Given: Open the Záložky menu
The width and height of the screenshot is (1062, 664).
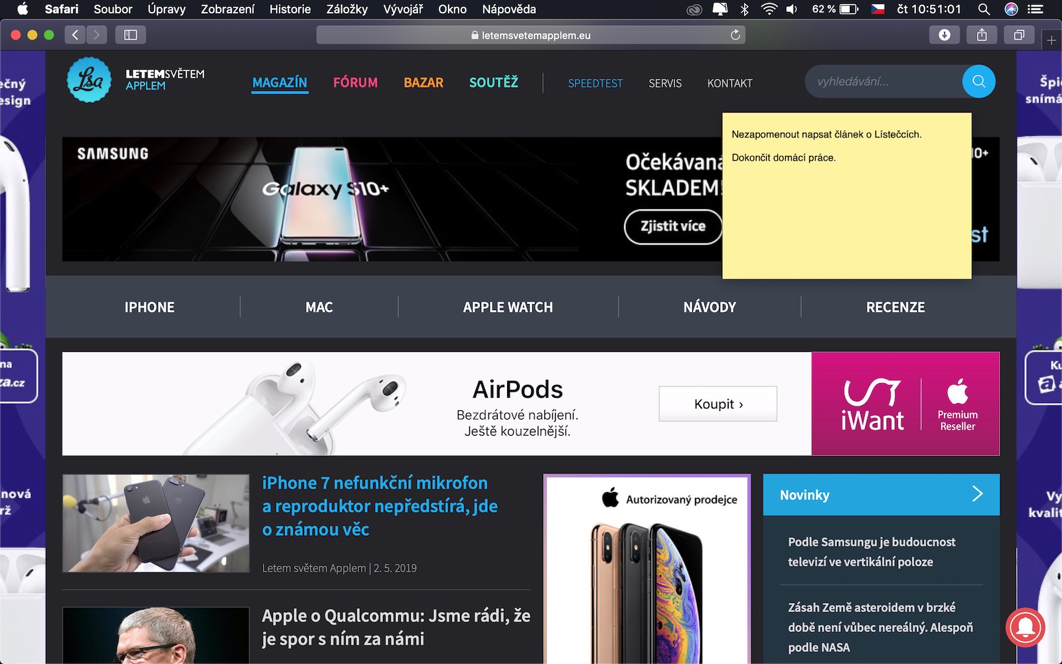Looking at the screenshot, I should (x=347, y=9).
